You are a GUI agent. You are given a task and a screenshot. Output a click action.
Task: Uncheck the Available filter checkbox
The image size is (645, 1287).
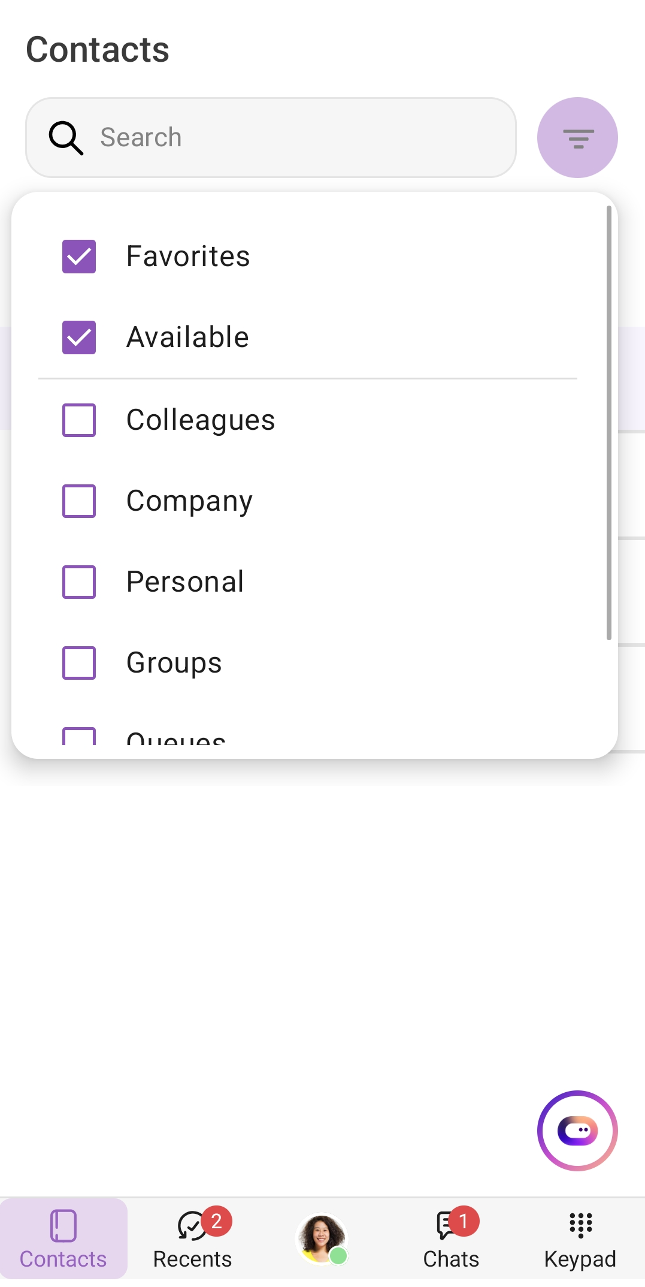(79, 337)
